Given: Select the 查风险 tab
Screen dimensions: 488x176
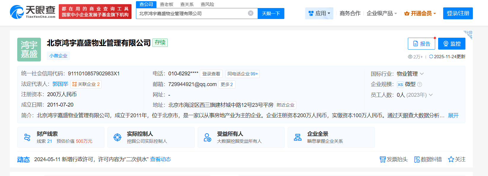Looking at the screenshot, I should [207, 4].
